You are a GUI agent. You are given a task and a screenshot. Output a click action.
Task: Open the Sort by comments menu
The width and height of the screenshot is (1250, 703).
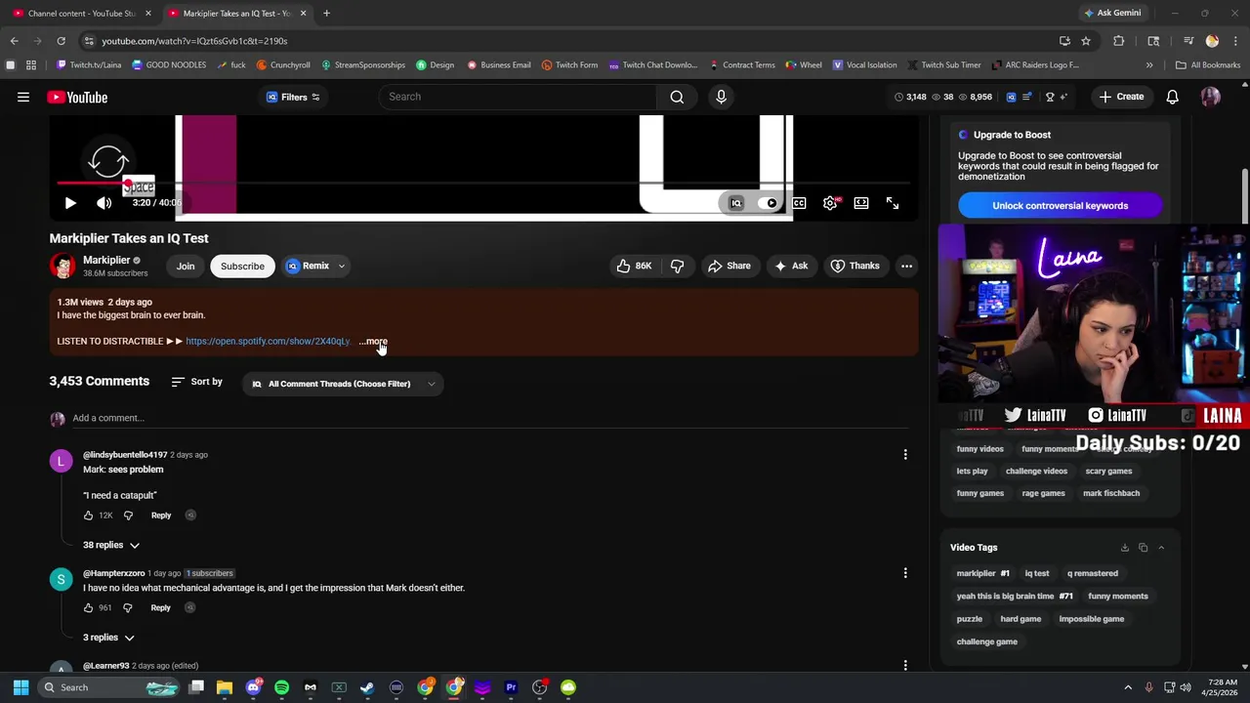tap(196, 382)
